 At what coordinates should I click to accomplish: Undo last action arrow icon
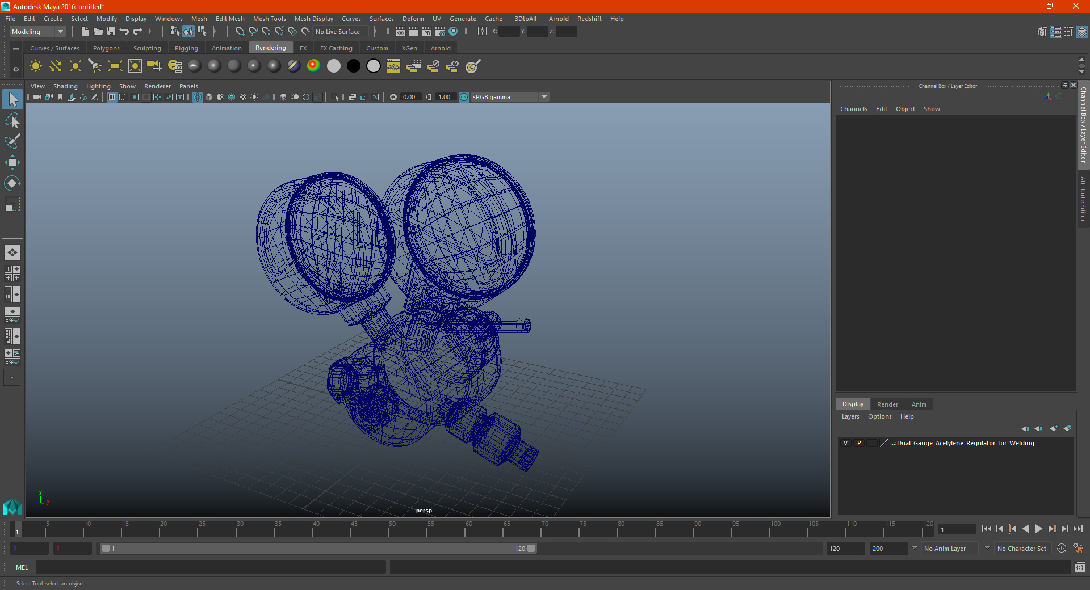124,31
